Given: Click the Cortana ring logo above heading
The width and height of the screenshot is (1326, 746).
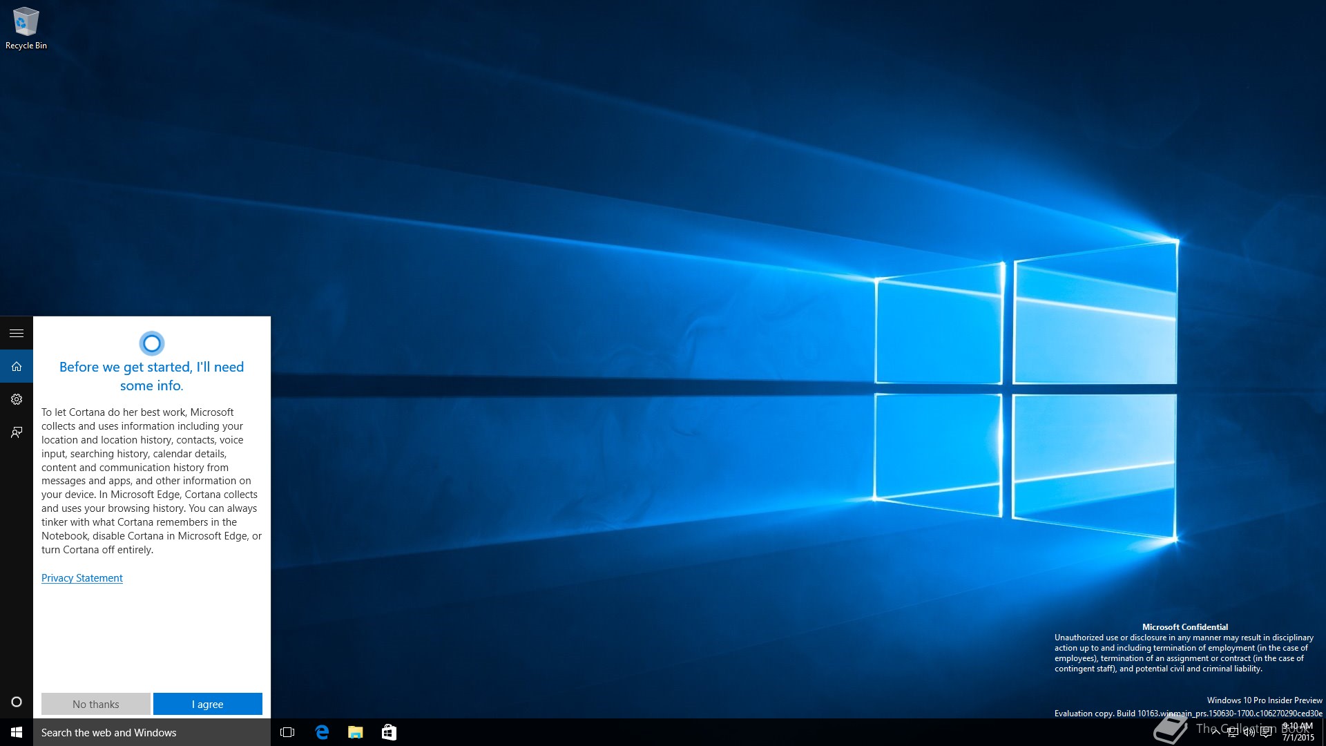Looking at the screenshot, I should click(152, 343).
